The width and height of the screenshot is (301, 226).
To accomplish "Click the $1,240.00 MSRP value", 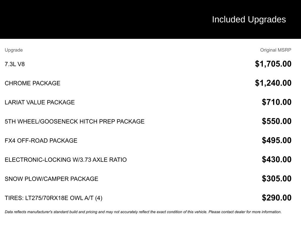I will (x=273, y=83).
